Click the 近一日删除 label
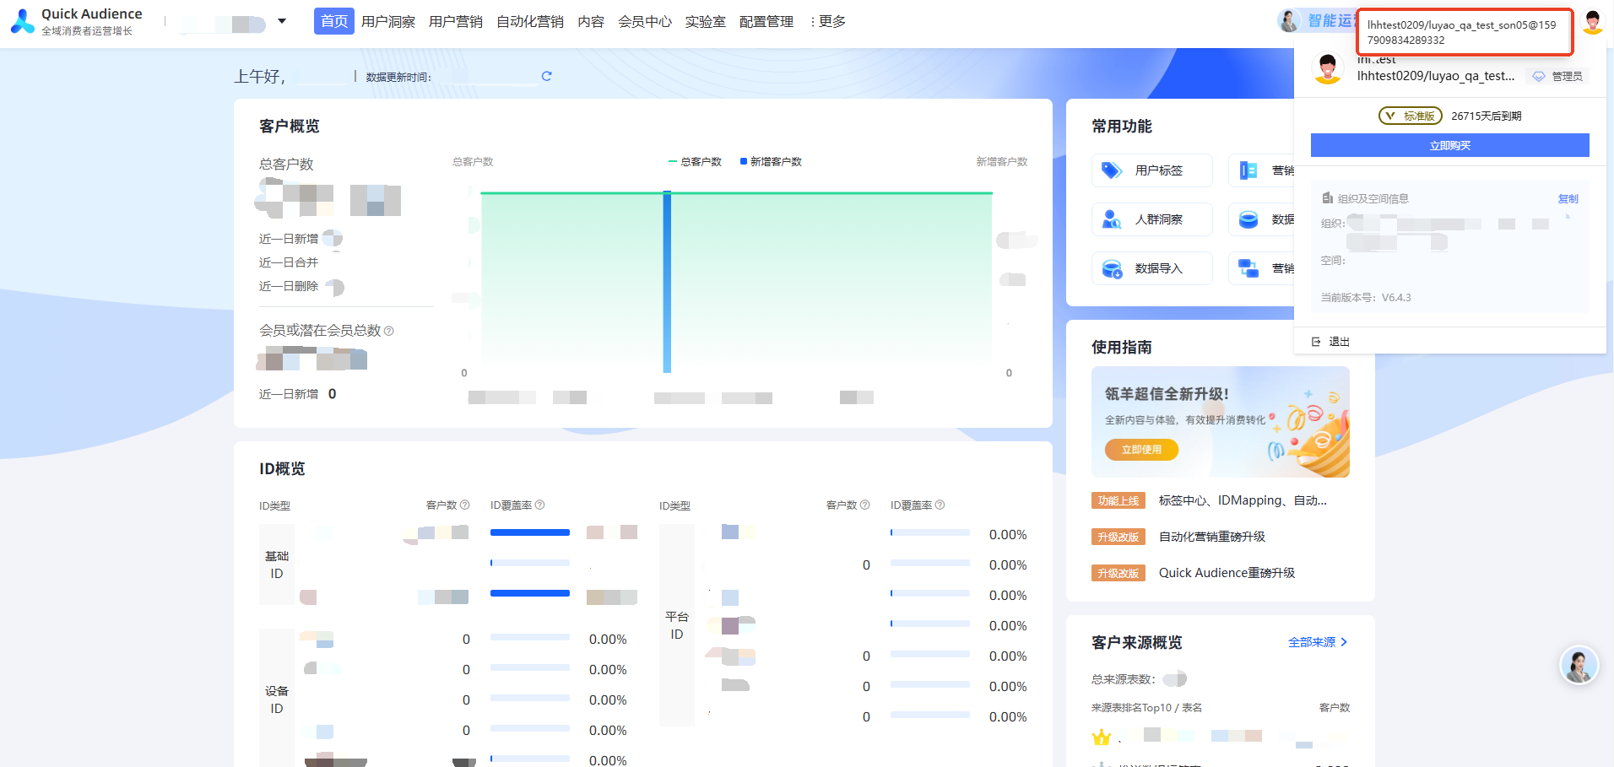The width and height of the screenshot is (1614, 767). tap(289, 286)
